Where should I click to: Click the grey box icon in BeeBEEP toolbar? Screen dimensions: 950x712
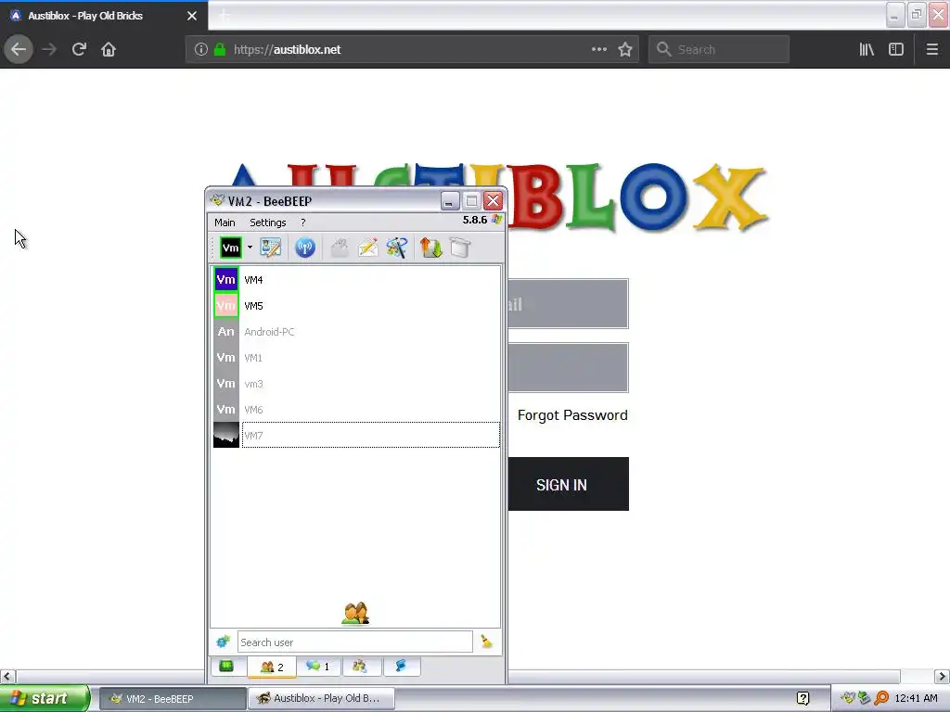460,248
